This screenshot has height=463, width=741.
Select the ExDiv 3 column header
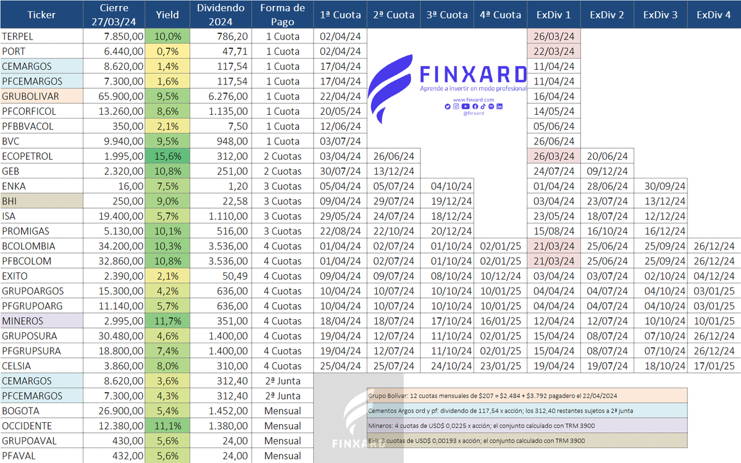pyautogui.click(x=660, y=14)
